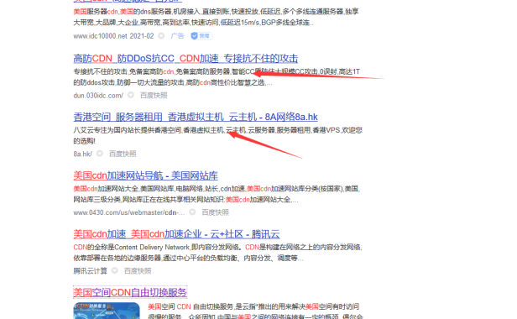This screenshot has width=517, height=319.
Task: Click the 美国cdn加速网站大全 description text
Action: coord(217,194)
